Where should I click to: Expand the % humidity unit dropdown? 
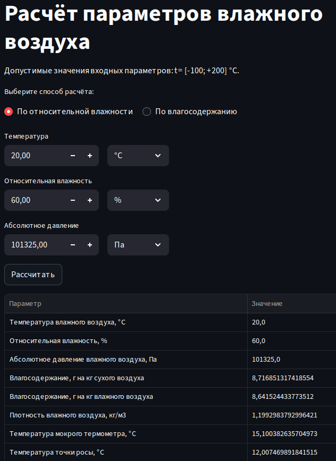click(138, 200)
